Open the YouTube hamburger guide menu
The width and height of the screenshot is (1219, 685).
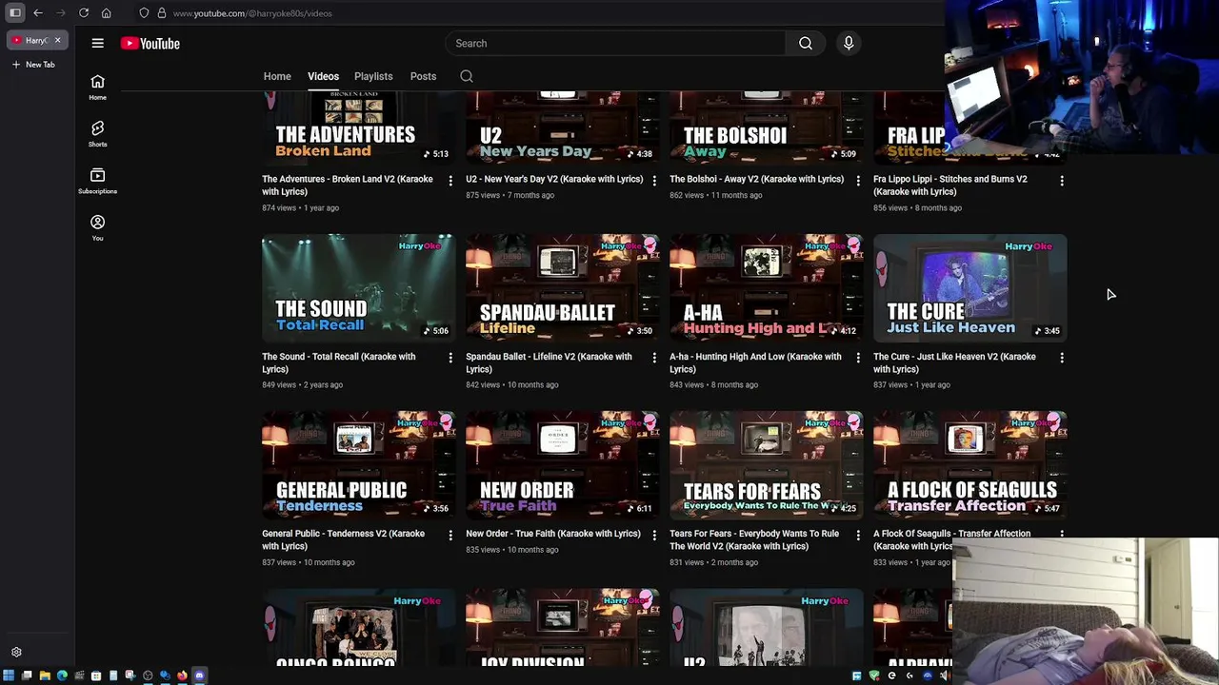[x=97, y=43]
